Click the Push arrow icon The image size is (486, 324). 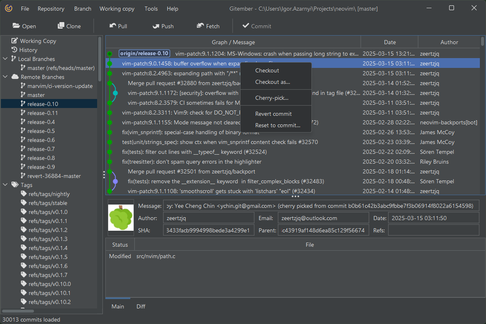point(156,26)
